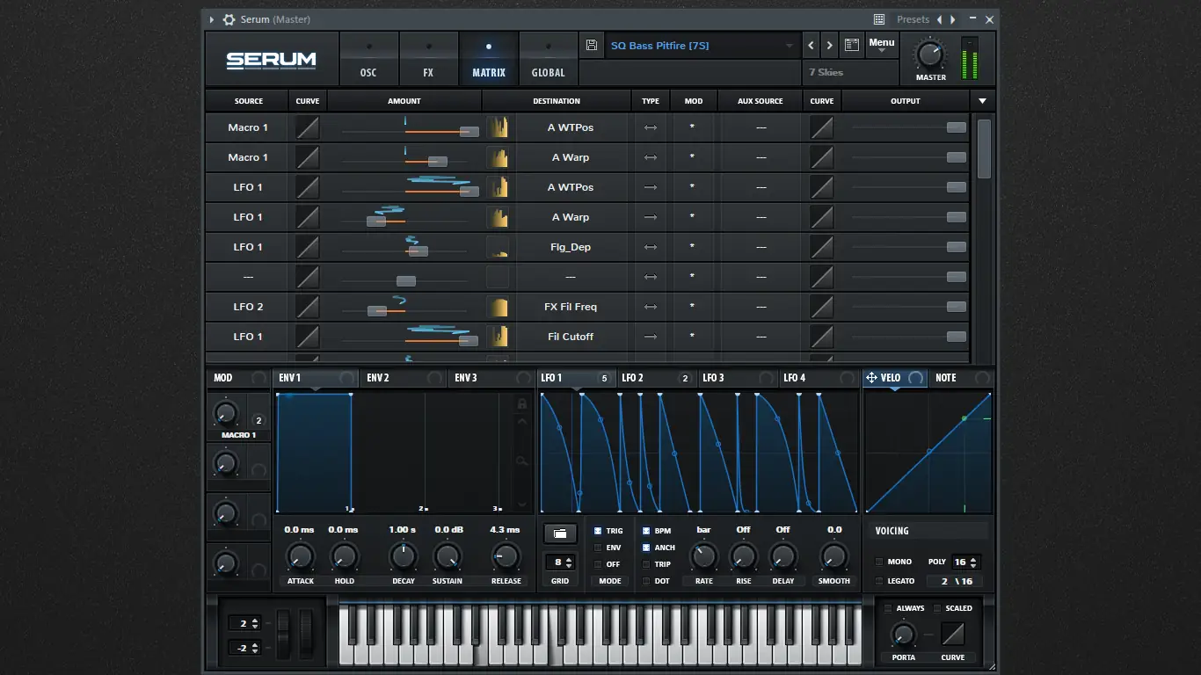Save the preset with the floppy disk icon
This screenshot has height=675, width=1201.
[592, 46]
